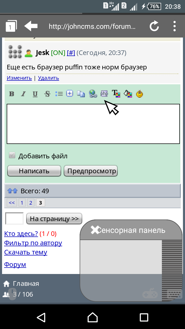Click the Сегодня, 20:37 timestamp

click(x=101, y=53)
